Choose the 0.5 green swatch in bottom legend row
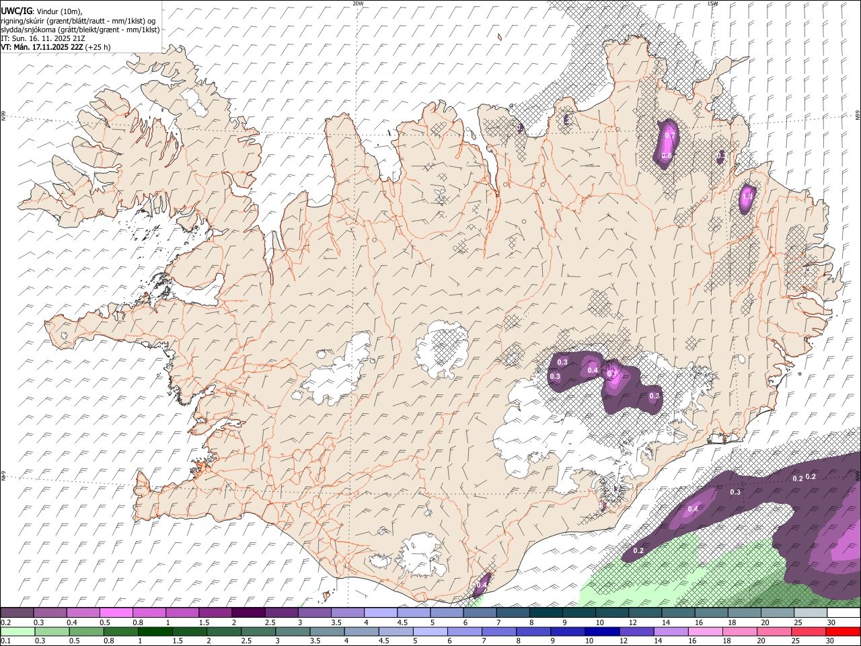 [86, 631]
